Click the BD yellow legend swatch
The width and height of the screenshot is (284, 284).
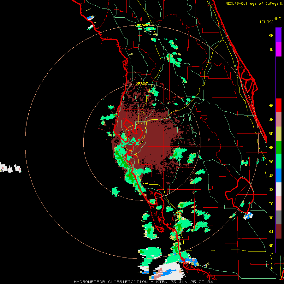pos(279,133)
